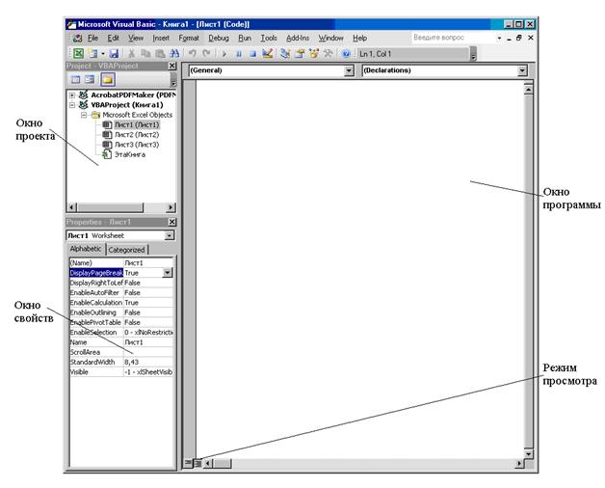605x488 pixels.
Task: Click the Undo arrow icon
Action: point(192,54)
